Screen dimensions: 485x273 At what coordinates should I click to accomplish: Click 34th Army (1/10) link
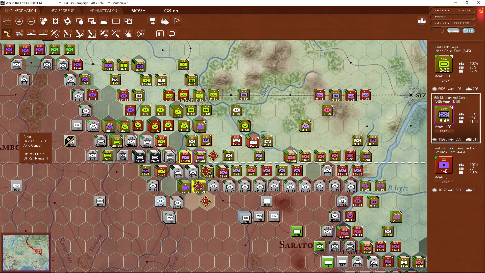447,102
